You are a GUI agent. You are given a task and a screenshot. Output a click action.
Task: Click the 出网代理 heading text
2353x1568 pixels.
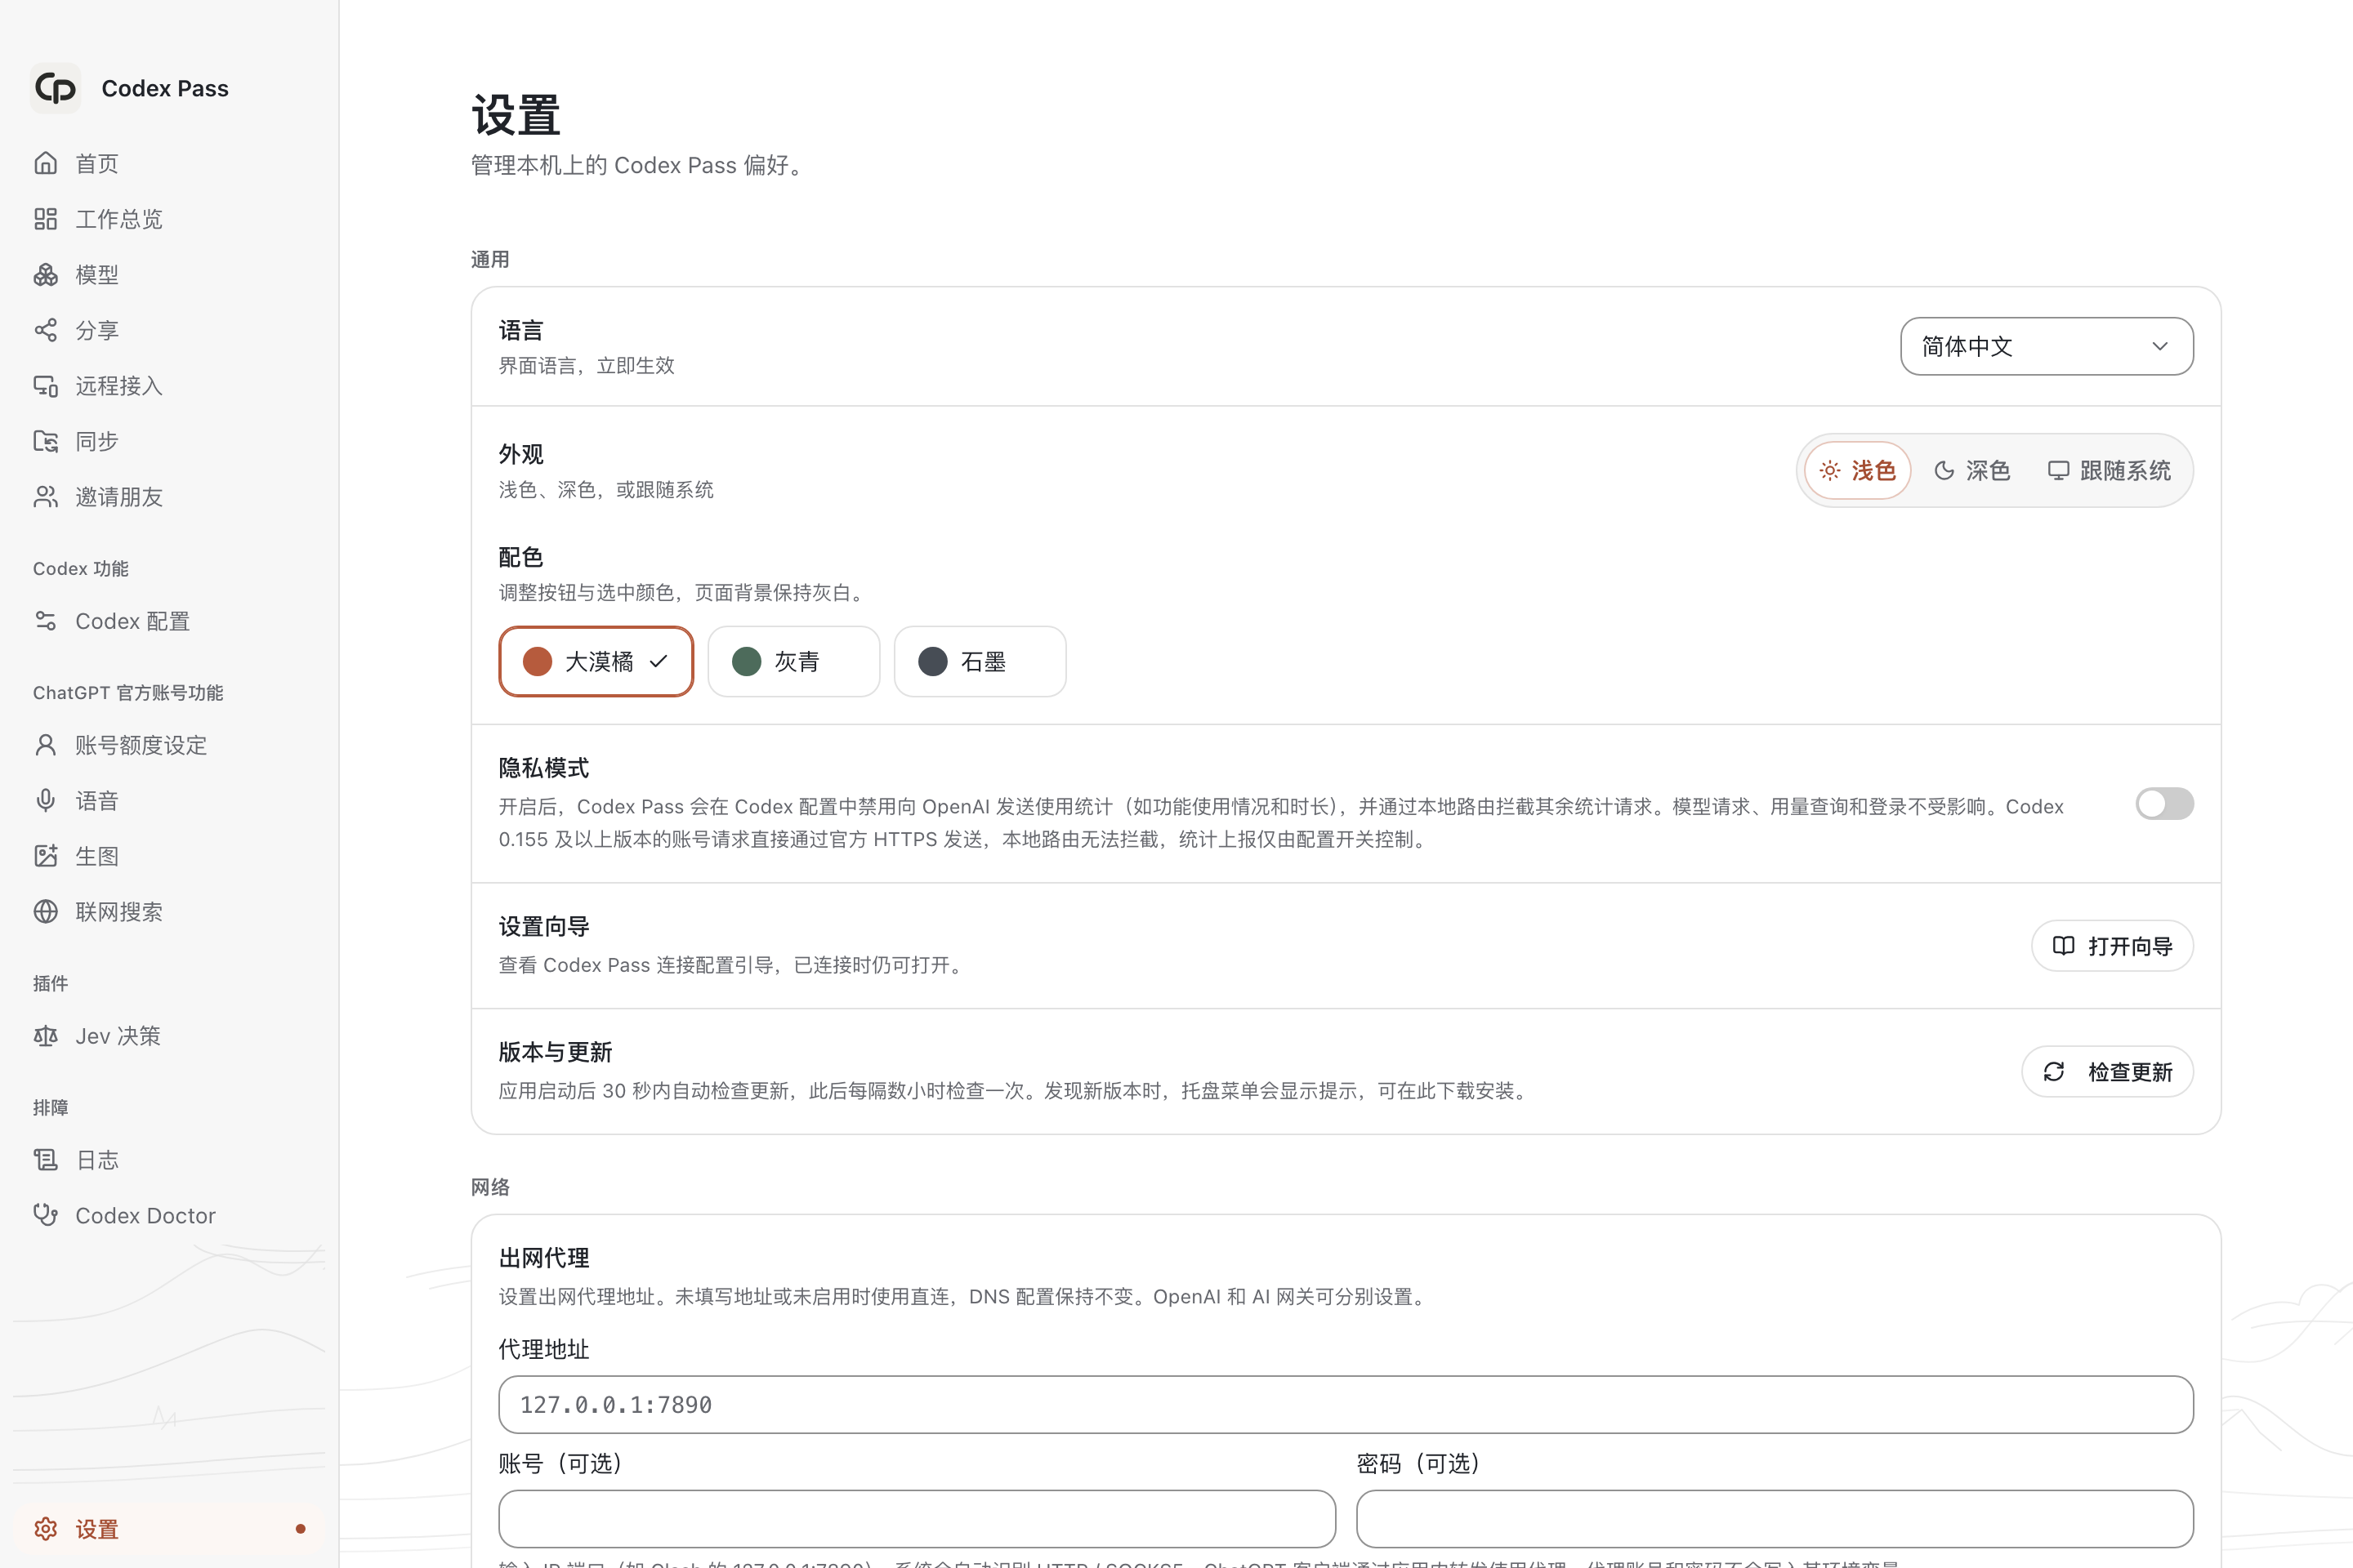coord(544,1258)
